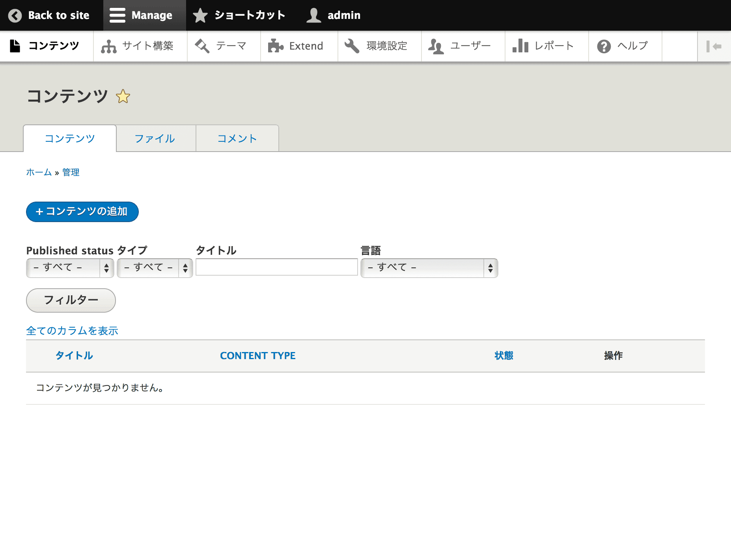Screen dimensions: 731x556
Task: Click the 環境設定 wrench icon
Action: (x=352, y=46)
